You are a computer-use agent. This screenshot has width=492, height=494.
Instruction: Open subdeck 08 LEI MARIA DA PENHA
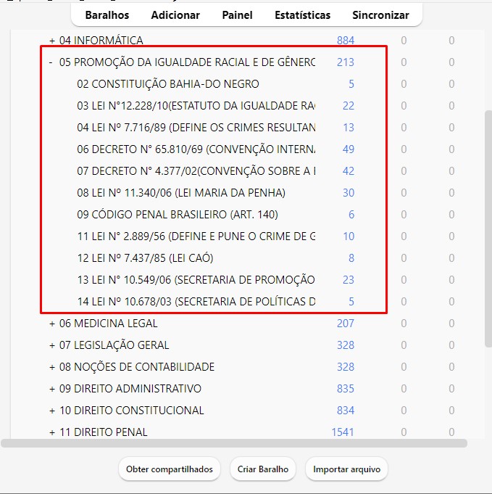(x=181, y=193)
